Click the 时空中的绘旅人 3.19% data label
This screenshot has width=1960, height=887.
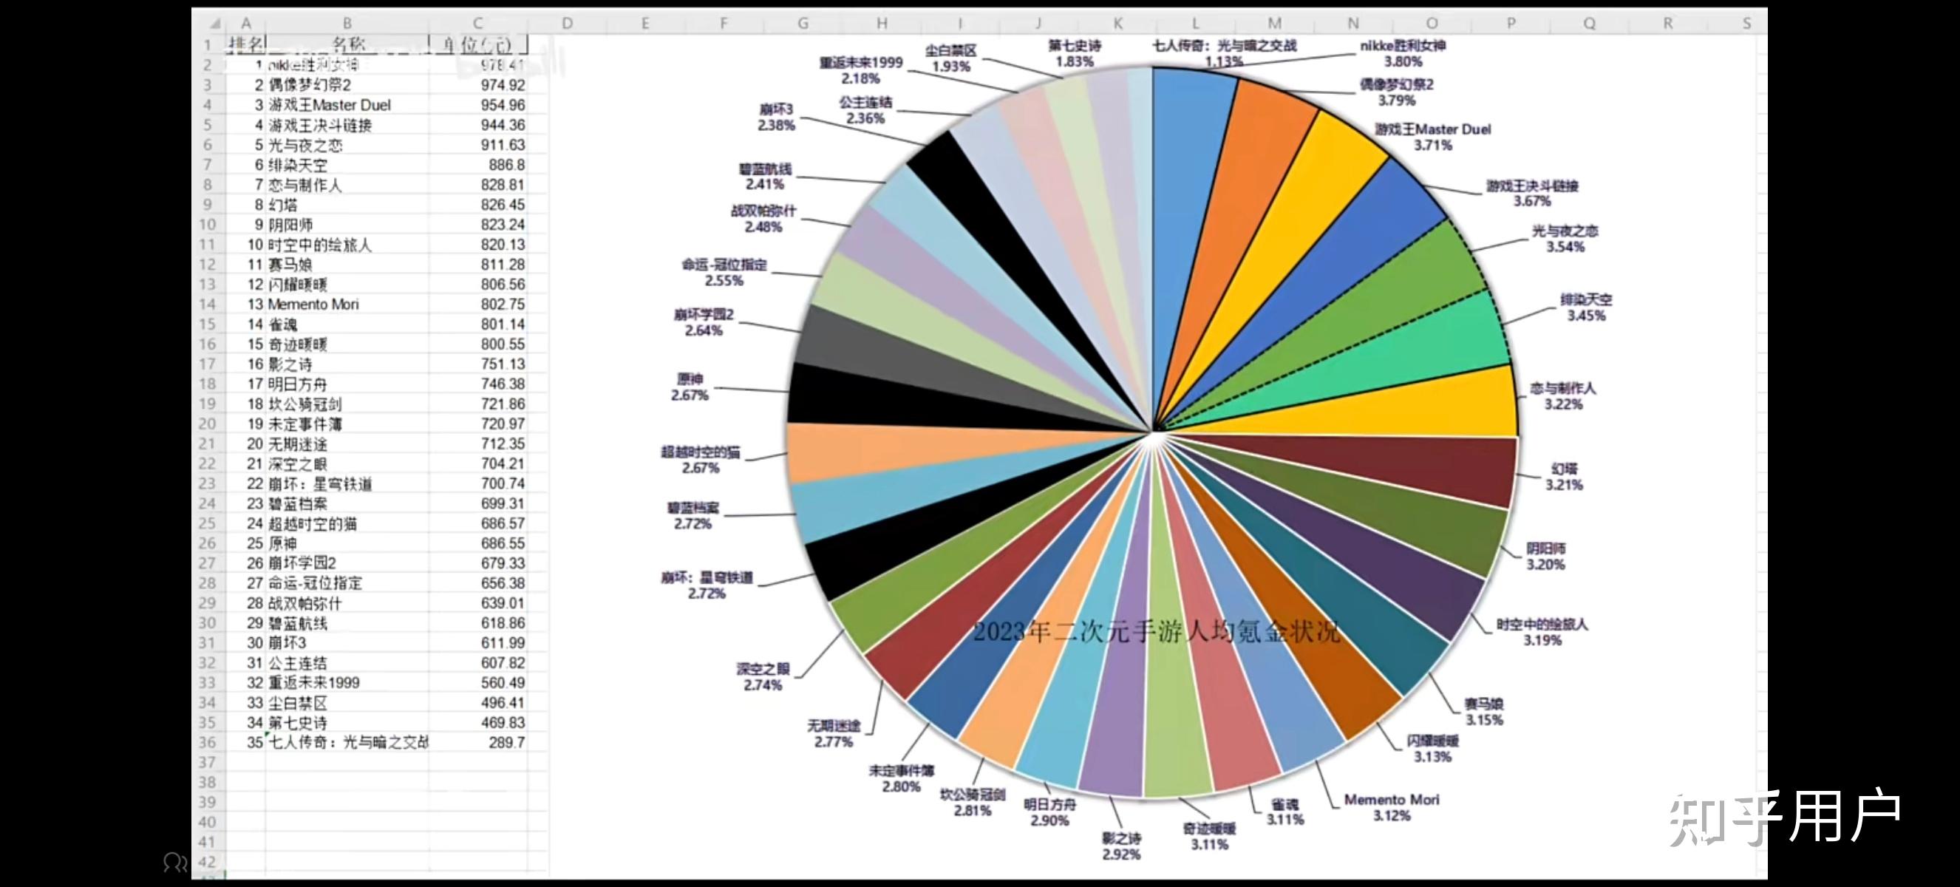point(1542,632)
